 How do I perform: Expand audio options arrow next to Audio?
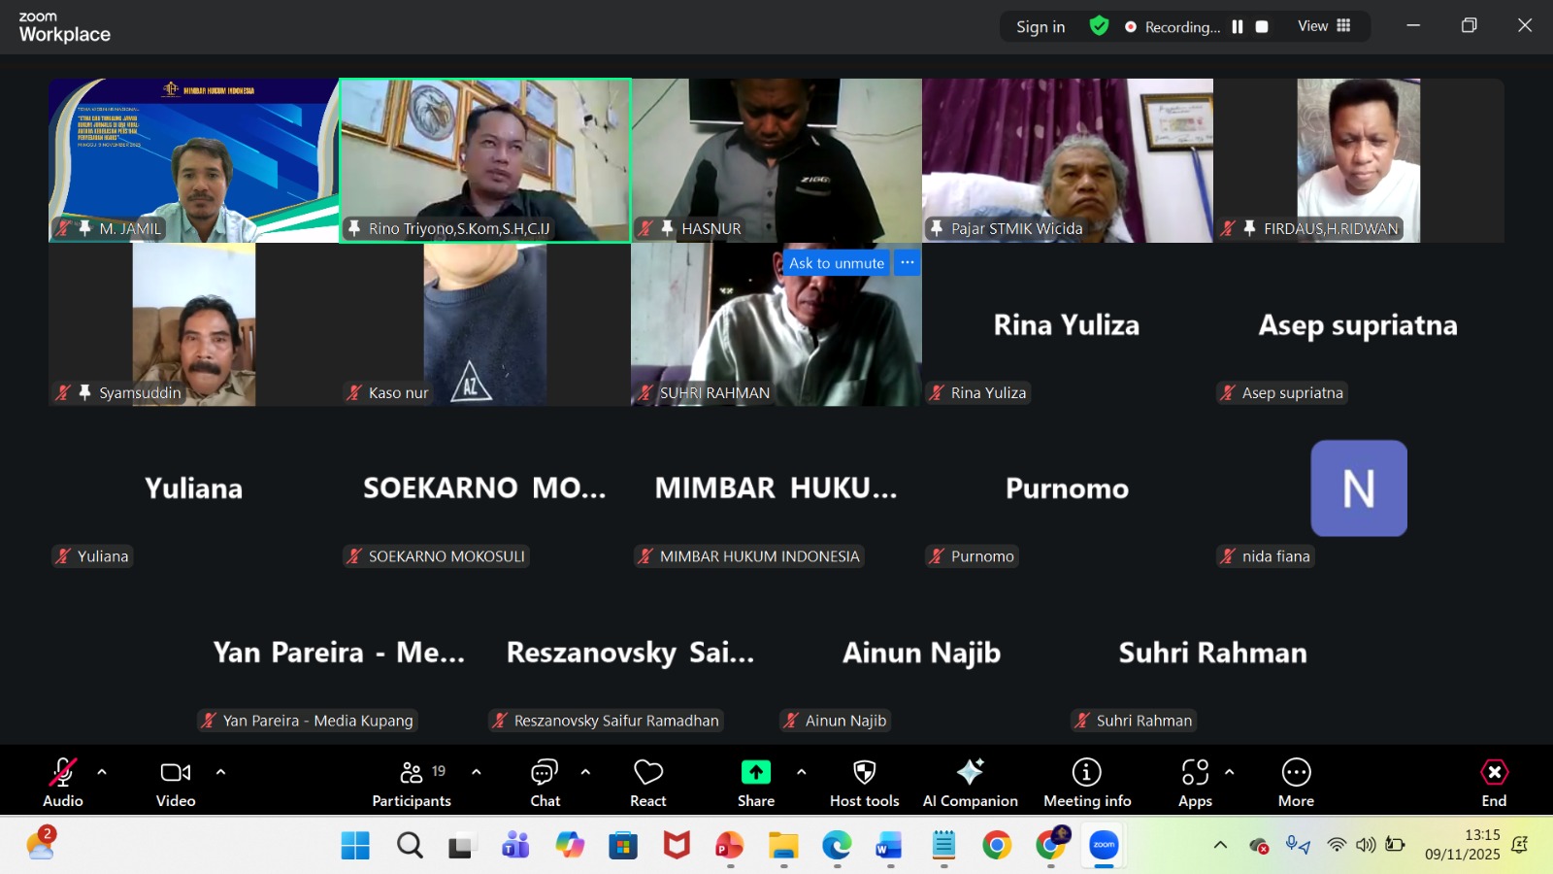[x=102, y=772]
